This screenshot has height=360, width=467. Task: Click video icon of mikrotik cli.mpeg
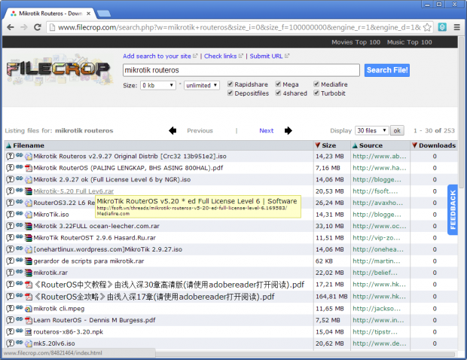click(29, 309)
